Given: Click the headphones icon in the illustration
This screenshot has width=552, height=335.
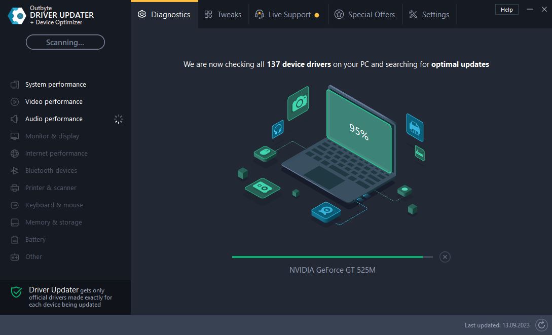Looking at the screenshot, I should [x=278, y=129].
